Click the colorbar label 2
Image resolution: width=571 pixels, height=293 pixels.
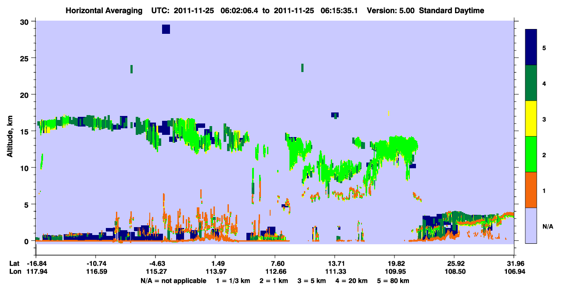click(544, 155)
